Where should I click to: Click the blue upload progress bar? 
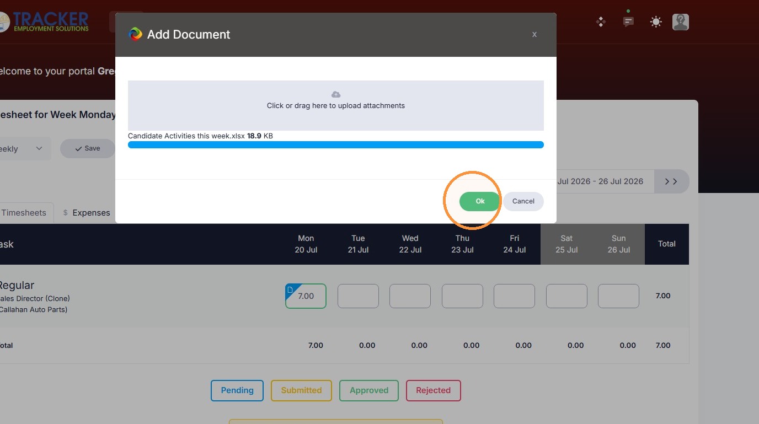coord(336,144)
